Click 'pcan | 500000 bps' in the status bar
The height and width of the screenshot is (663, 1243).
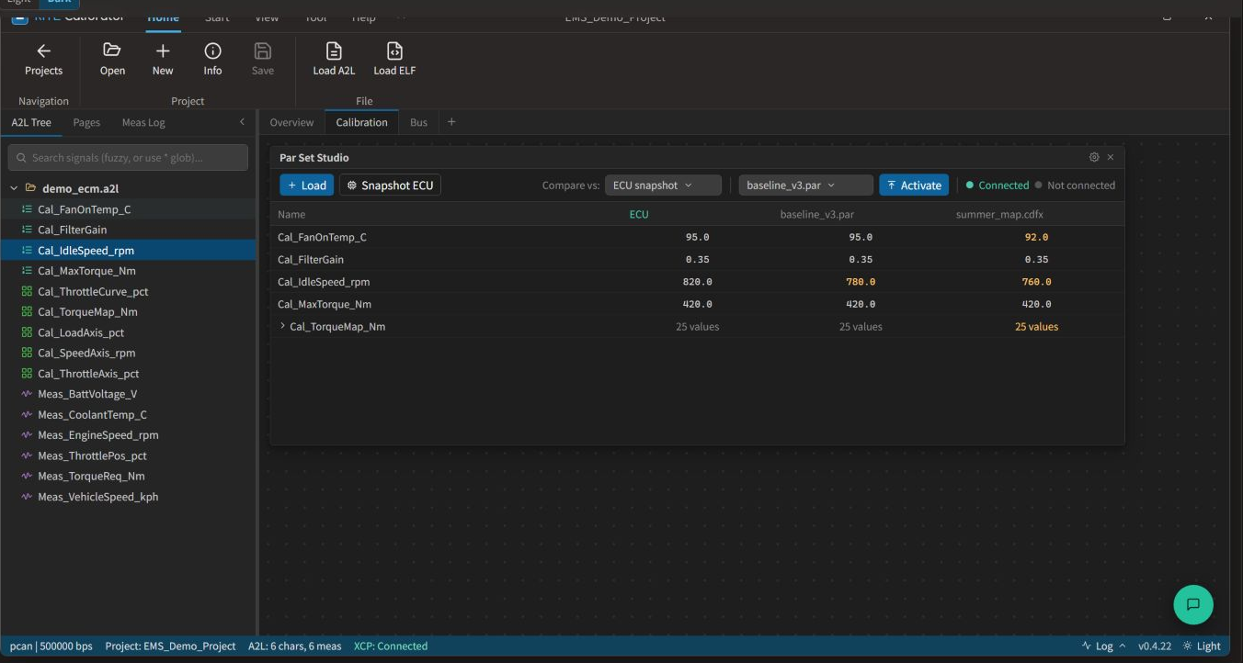[x=51, y=646]
